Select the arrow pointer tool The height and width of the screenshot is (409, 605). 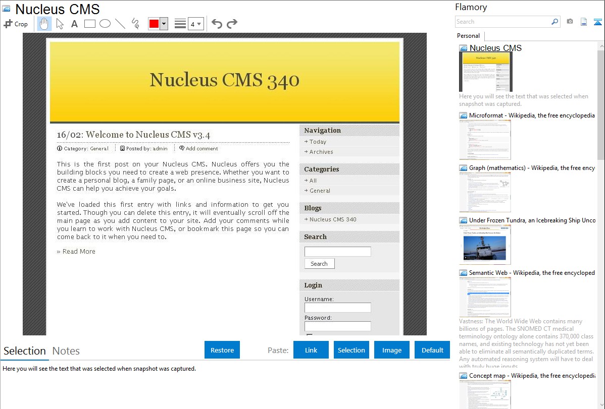click(x=60, y=24)
